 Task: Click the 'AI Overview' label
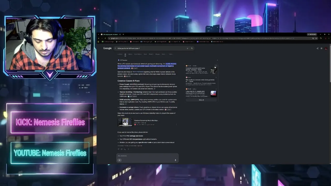pos(124,60)
